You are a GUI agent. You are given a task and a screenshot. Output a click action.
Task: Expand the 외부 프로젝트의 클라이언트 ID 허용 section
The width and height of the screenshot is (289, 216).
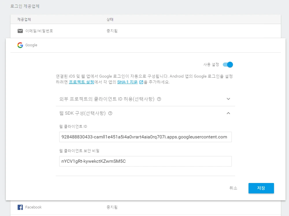pos(228,99)
